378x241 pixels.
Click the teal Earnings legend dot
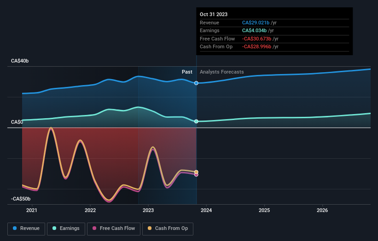click(x=54, y=228)
